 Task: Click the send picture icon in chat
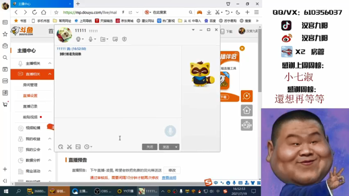tap(78, 147)
